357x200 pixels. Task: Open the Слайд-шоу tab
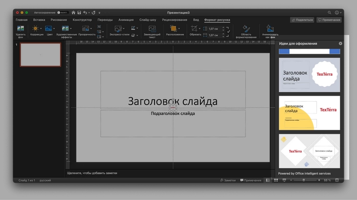(148, 20)
